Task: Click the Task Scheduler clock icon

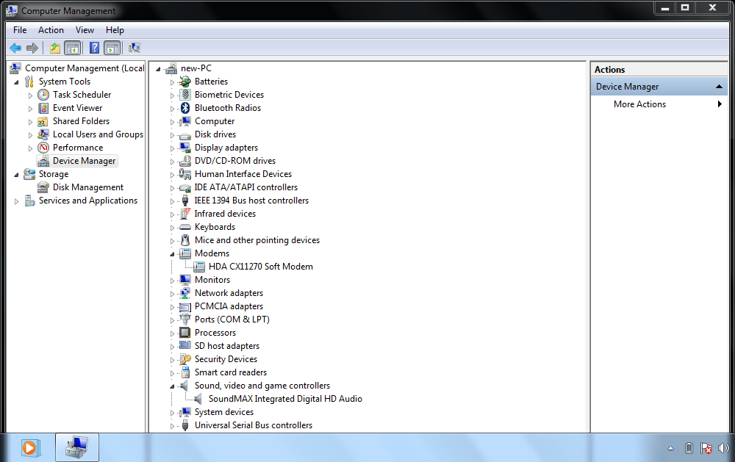Action: (x=43, y=95)
